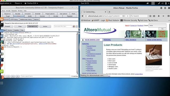Open Burp Suite icon at top of dock
This screenshot has width=170, height=96.
(x=2, y=19)
